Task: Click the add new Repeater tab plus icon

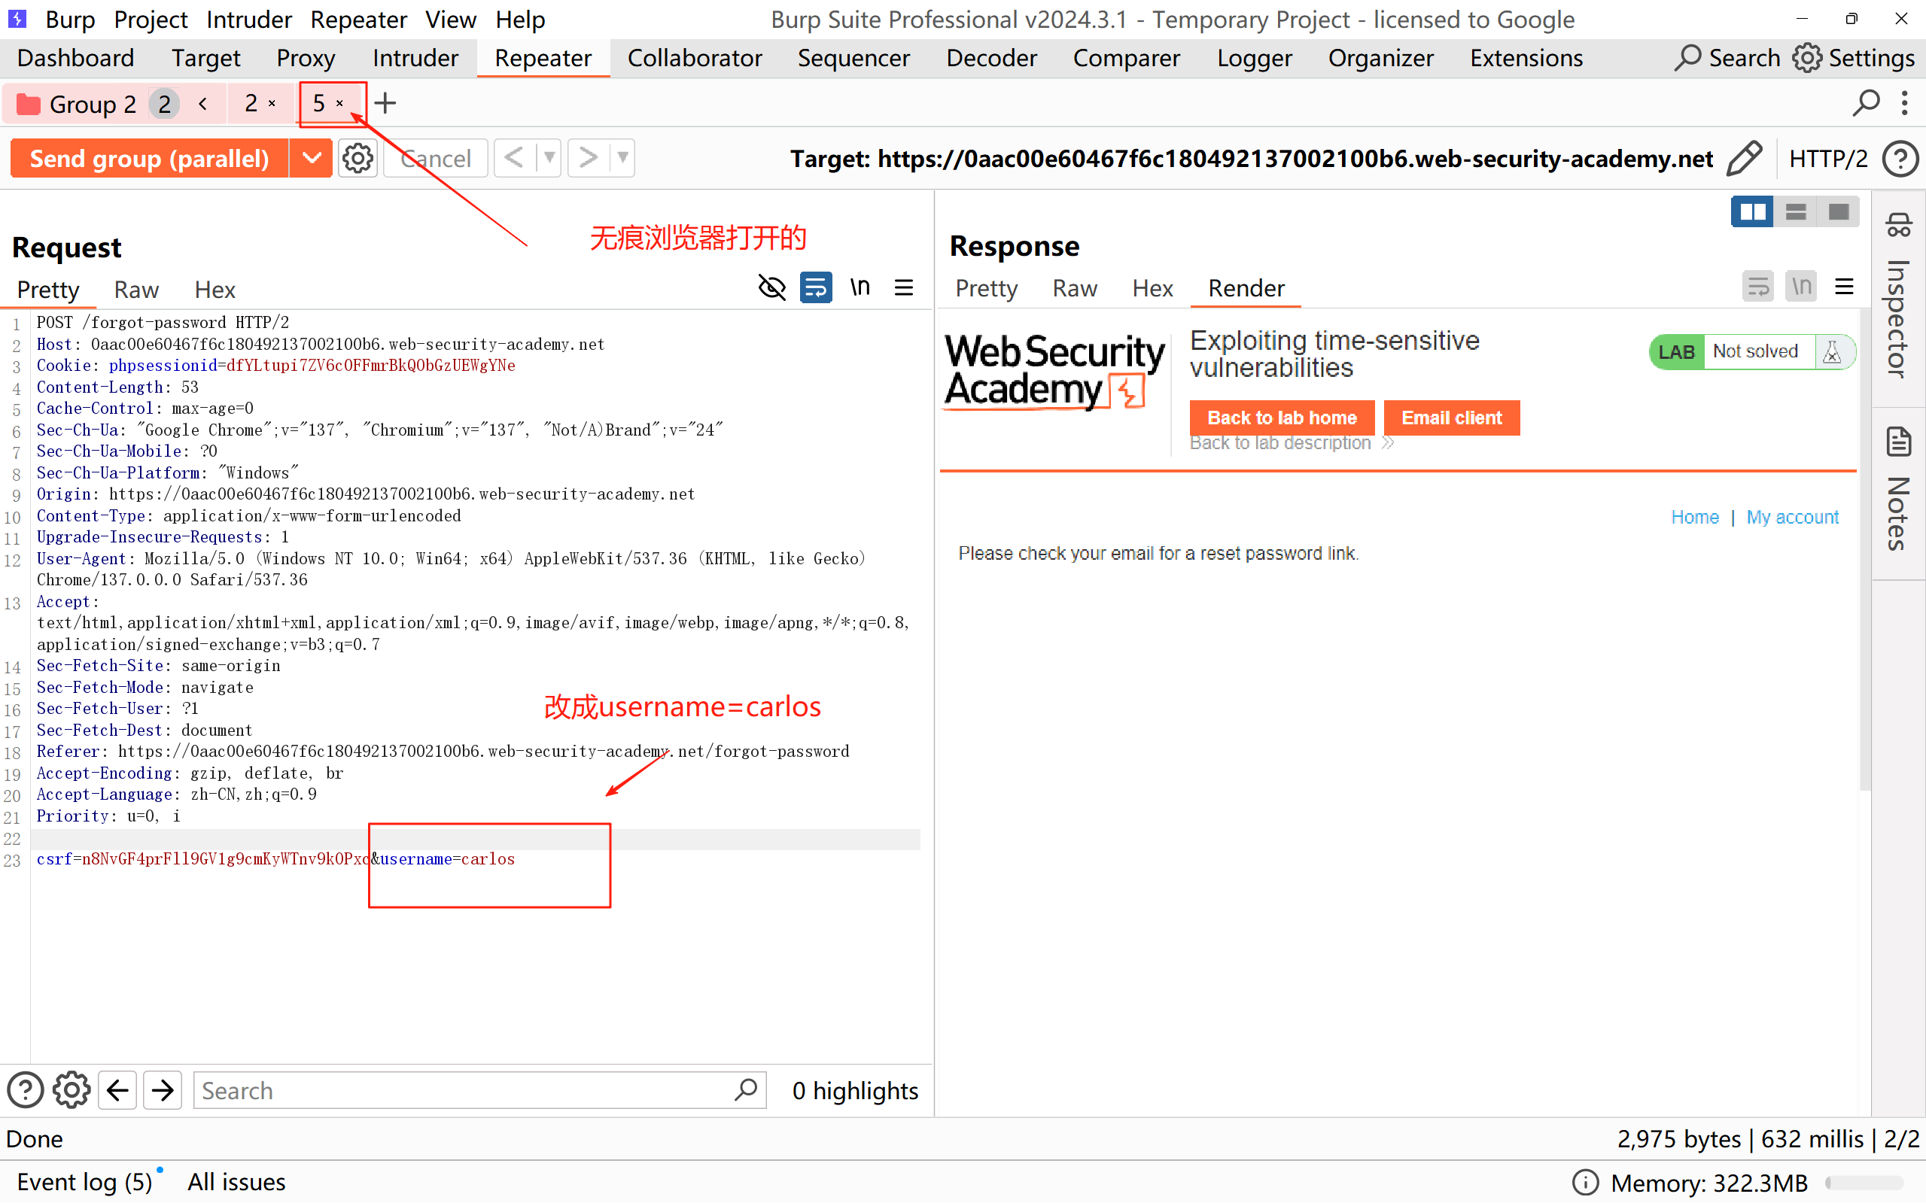Action: tap(385, 103)
